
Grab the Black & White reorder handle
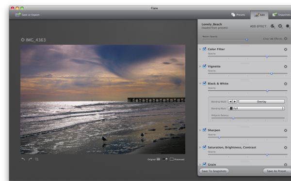(245, 81)
